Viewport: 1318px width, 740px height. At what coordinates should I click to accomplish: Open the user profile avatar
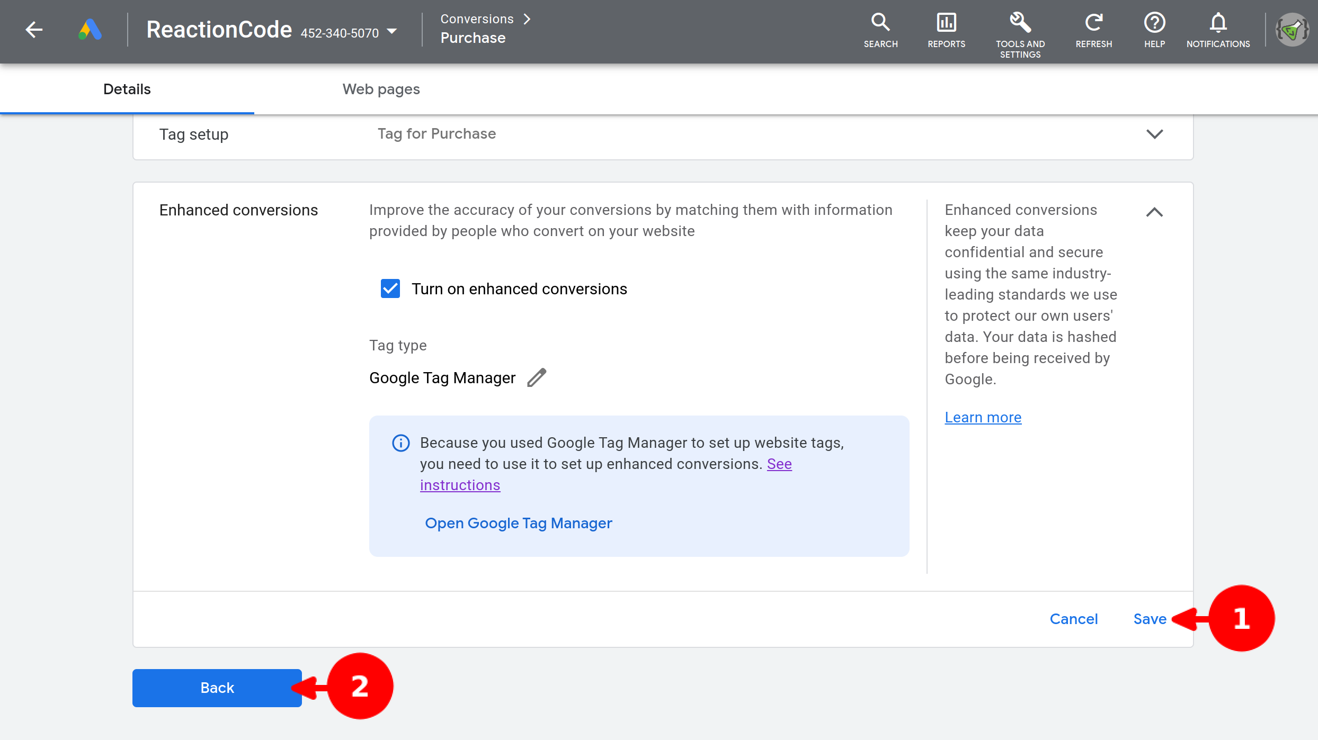click(x=1292, y=30)
